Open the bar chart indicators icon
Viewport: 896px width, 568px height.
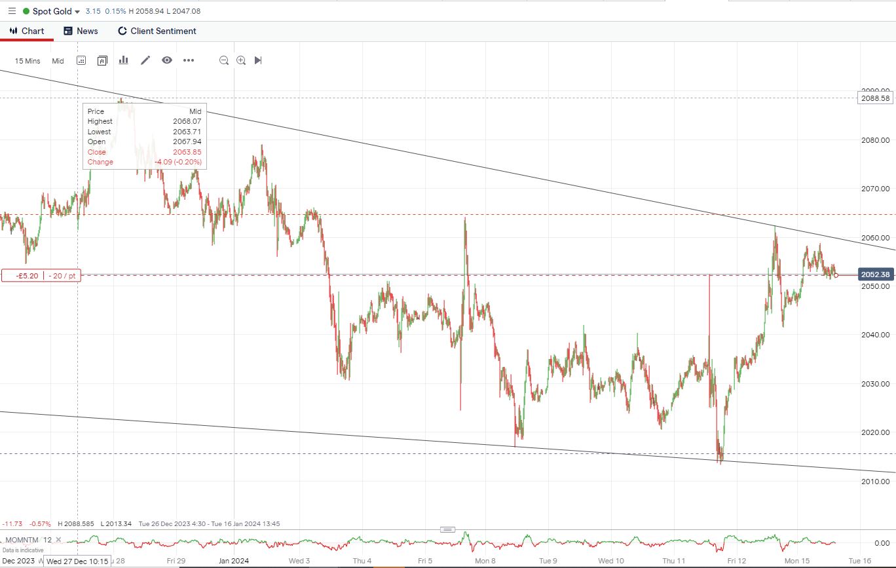pos(124,60)
